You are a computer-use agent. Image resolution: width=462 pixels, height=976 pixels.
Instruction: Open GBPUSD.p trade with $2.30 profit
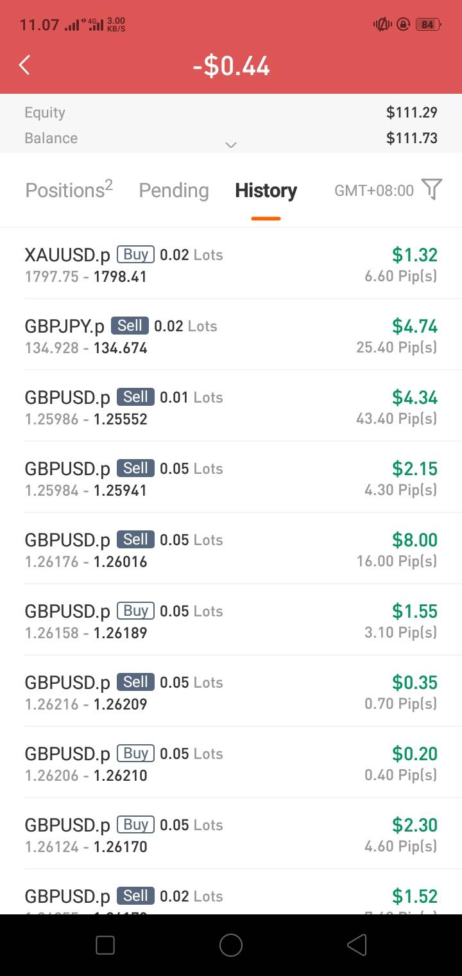point(231,835)
